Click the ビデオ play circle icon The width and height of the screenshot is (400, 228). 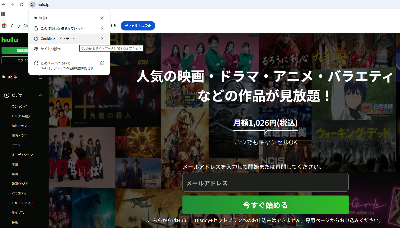click(7, 95)
